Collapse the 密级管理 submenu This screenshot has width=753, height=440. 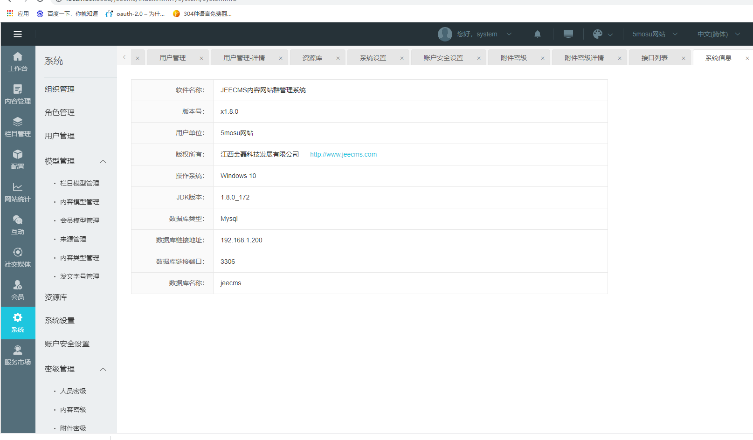coord(103,369)
